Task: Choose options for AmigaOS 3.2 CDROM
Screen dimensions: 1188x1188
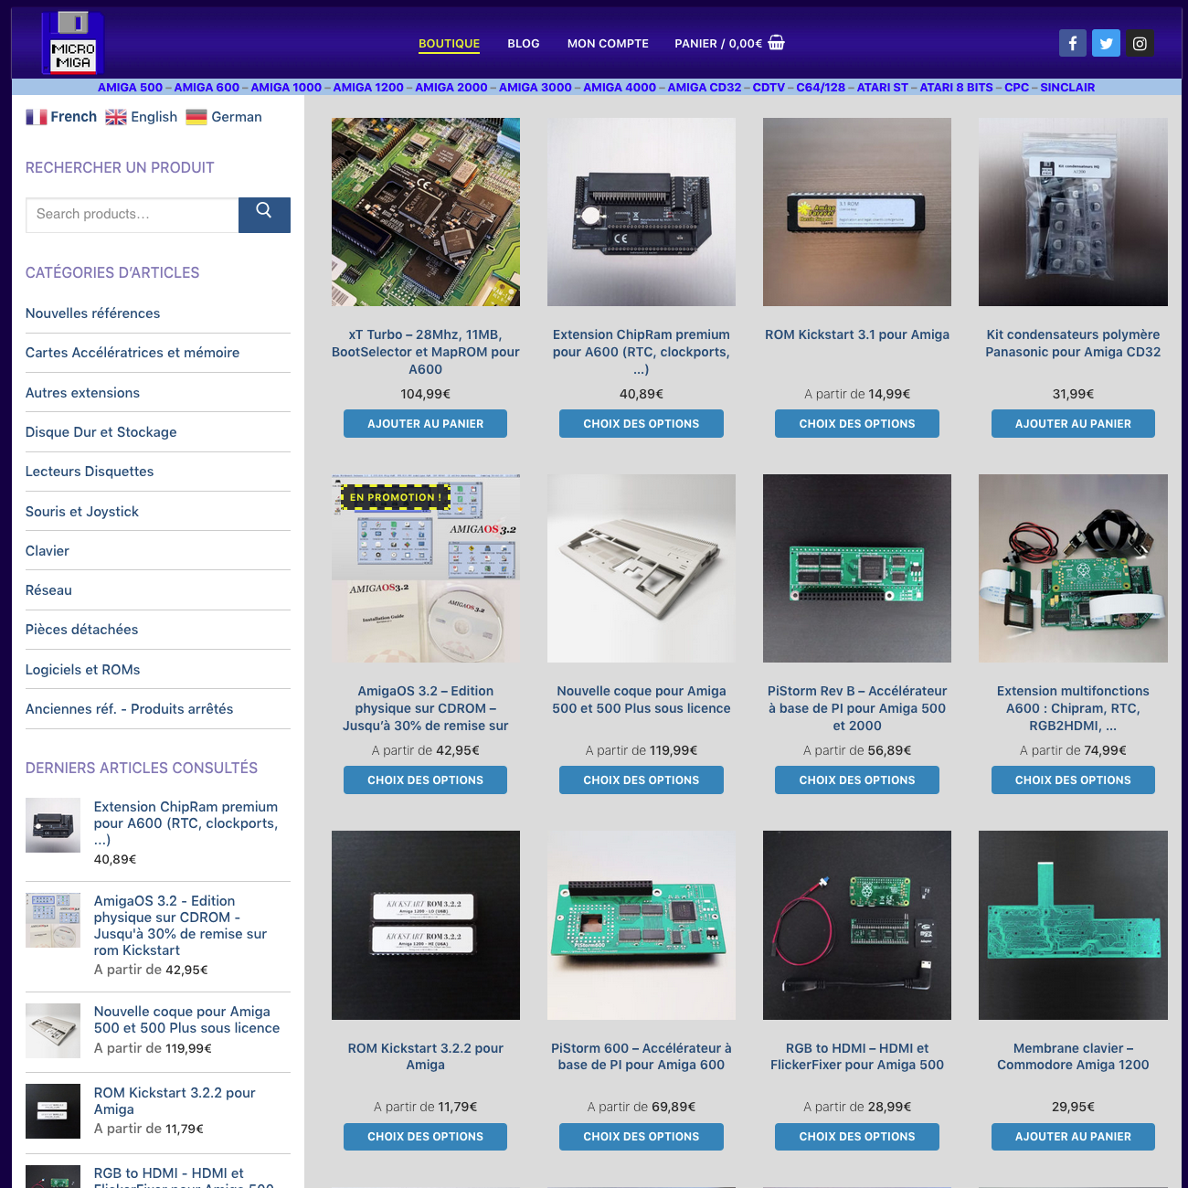Action: (426, 780)
